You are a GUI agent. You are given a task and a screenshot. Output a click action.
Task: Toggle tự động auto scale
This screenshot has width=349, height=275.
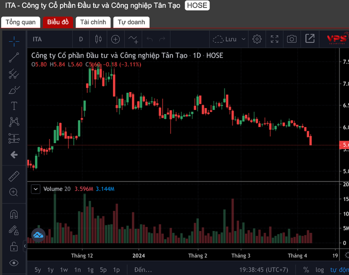click(339, 270)
